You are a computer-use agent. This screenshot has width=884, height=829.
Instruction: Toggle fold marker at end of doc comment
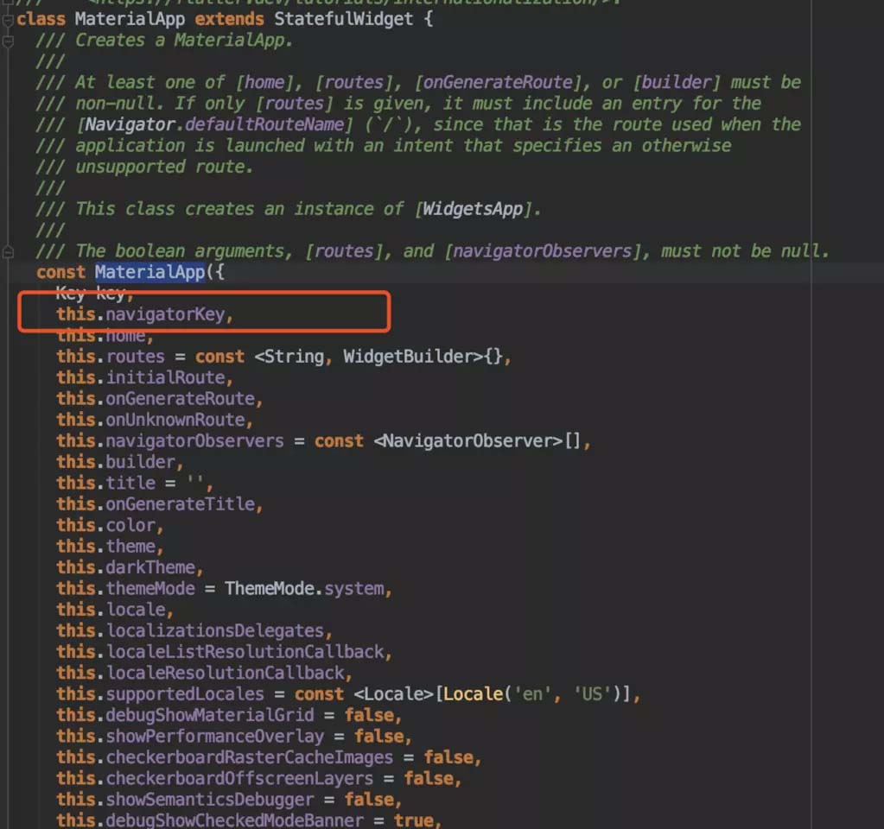[x=8, y=252]
